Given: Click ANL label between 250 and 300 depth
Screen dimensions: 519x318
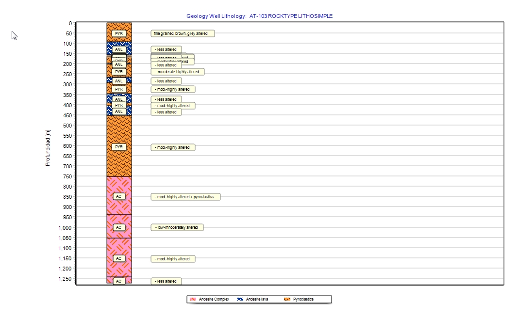Looking at the screenshot, I should tap(119, 81).
